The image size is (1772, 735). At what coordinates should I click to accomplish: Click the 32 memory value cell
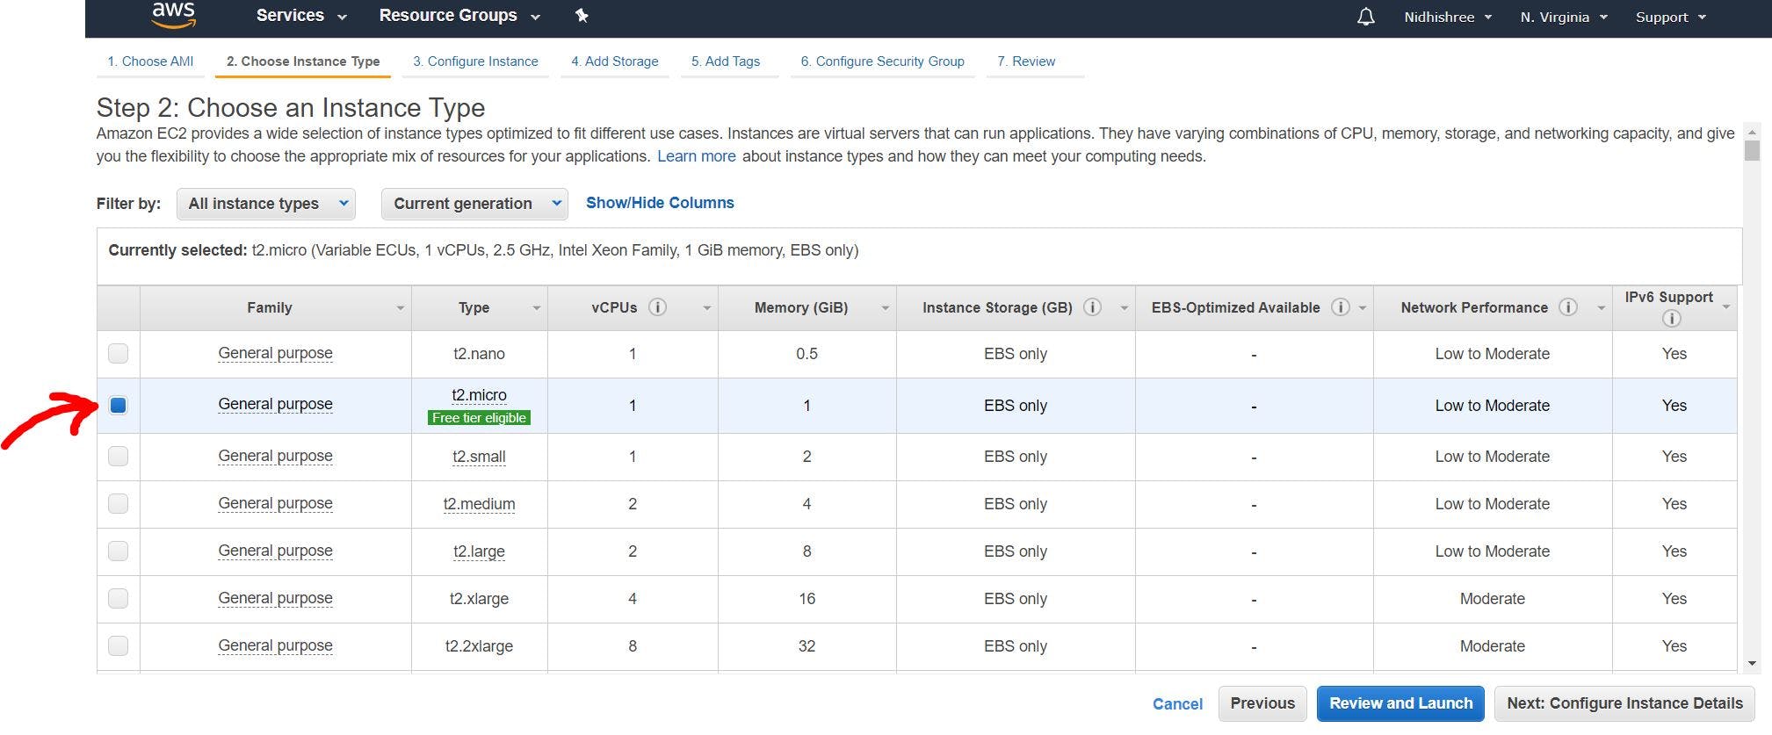806,646
